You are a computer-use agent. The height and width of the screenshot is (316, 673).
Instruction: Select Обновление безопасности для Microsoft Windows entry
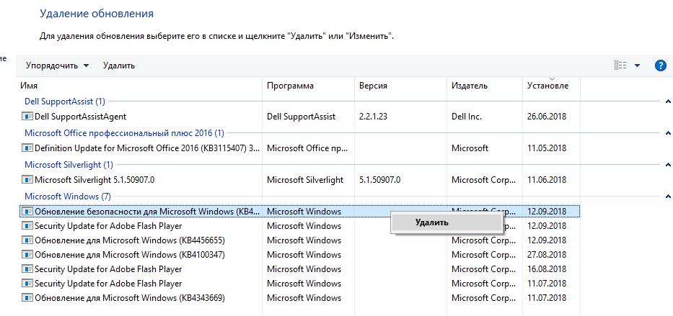click(147, 212)
